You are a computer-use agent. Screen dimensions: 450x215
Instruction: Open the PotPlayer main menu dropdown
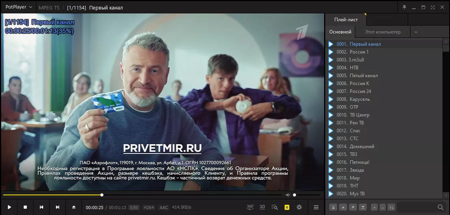(x=19, y=7)
